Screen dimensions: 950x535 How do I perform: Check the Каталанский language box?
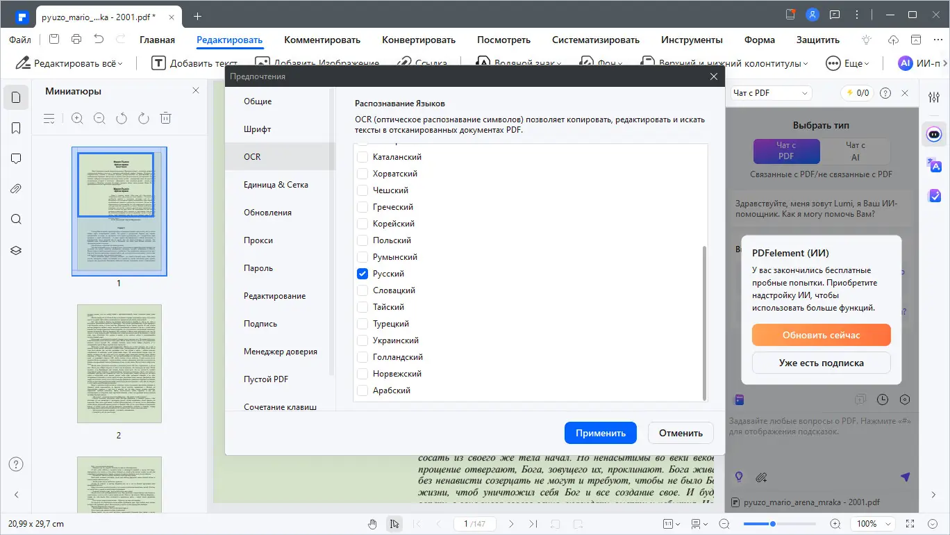click(x=362, y=157)
